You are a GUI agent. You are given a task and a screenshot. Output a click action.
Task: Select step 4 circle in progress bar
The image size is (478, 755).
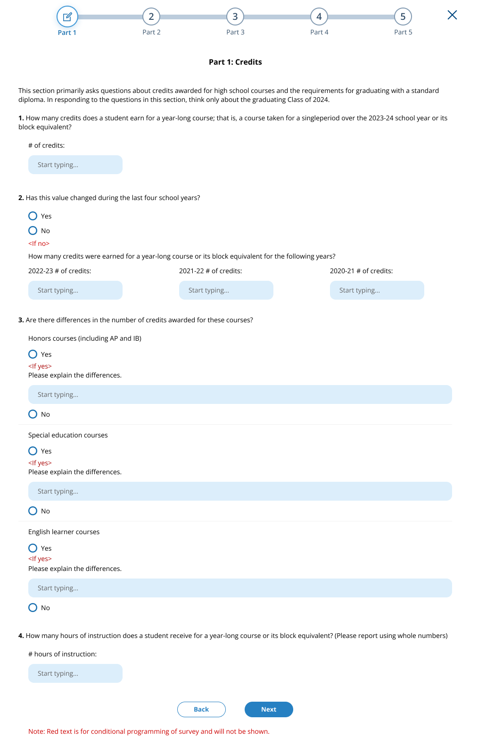pyautogui.click(x=319, y=17)
